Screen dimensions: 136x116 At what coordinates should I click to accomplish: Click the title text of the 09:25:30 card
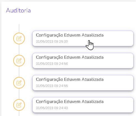point(70,35)
